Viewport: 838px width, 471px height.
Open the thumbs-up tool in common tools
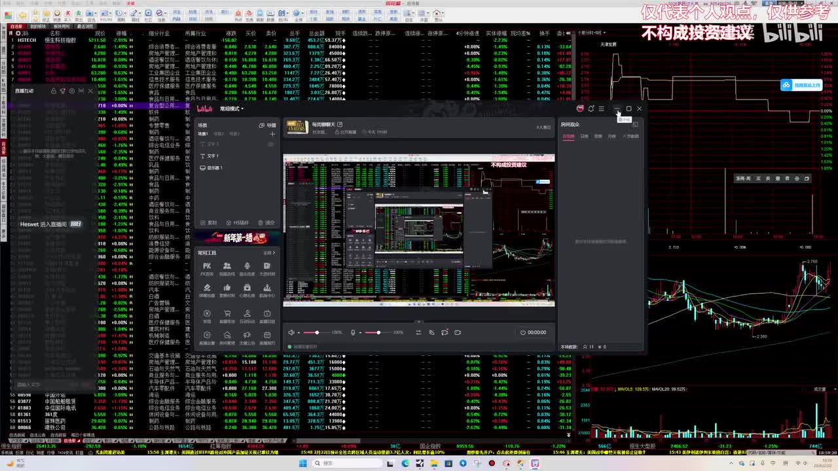[x=227, y=289]
